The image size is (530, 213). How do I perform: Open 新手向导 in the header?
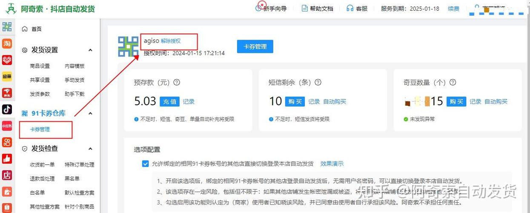[x=275, y=9]
